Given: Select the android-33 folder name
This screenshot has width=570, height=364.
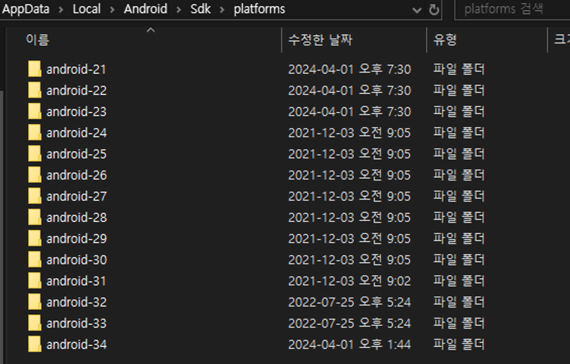Looking at the screenshot, I should coord(76,323).
